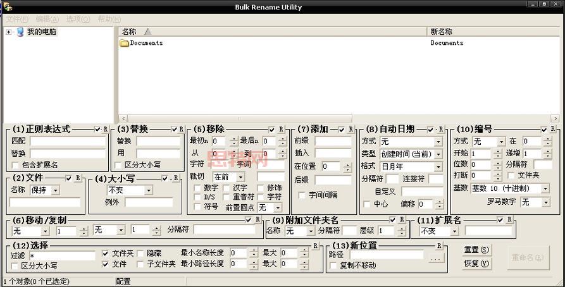Reset the Remove (5) panel using R
Screen dimensions: 565x287
click(281, 129)
